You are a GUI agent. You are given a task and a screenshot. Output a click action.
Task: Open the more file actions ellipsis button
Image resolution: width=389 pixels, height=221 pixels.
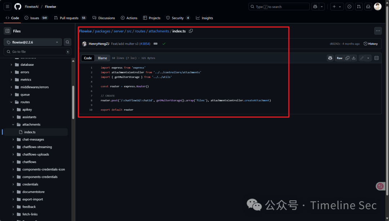(378, 31)
